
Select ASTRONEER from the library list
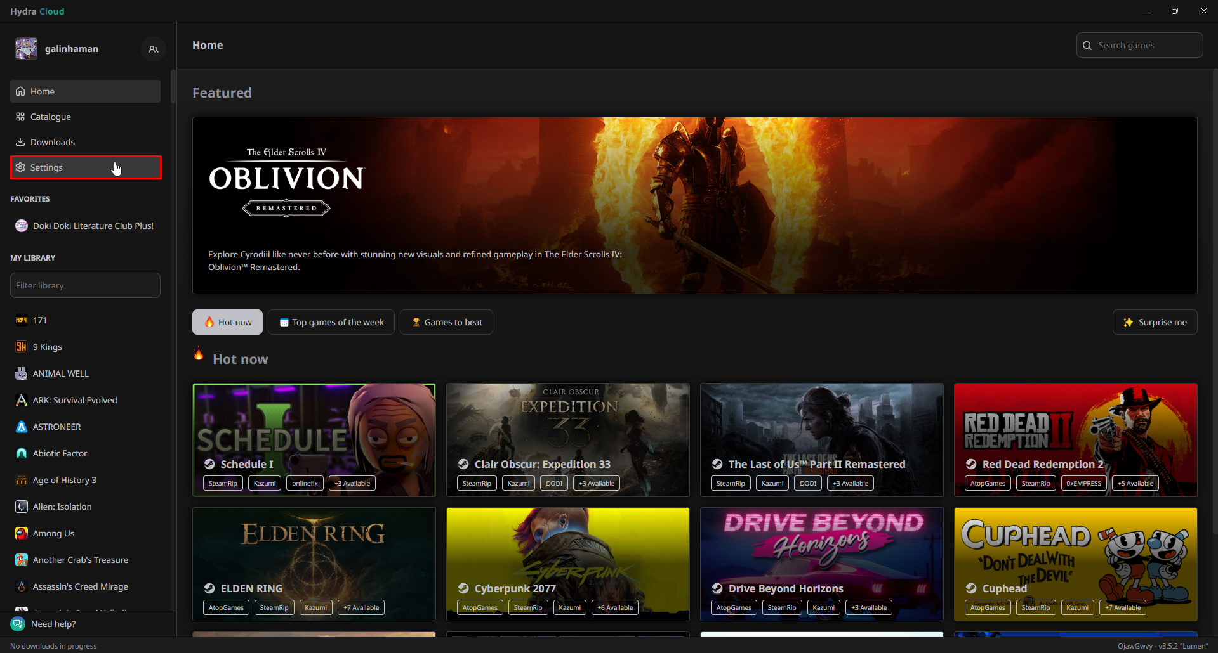[x=56, y=427]
